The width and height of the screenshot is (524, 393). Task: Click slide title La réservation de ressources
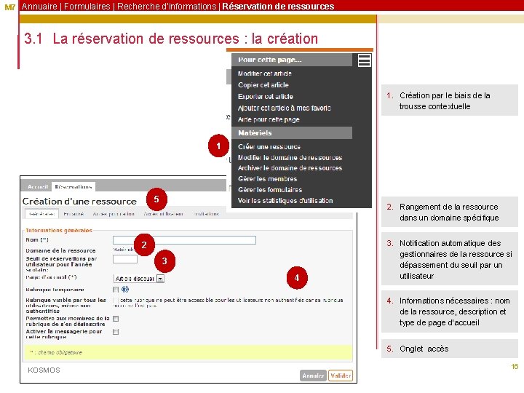pos(171,39)
